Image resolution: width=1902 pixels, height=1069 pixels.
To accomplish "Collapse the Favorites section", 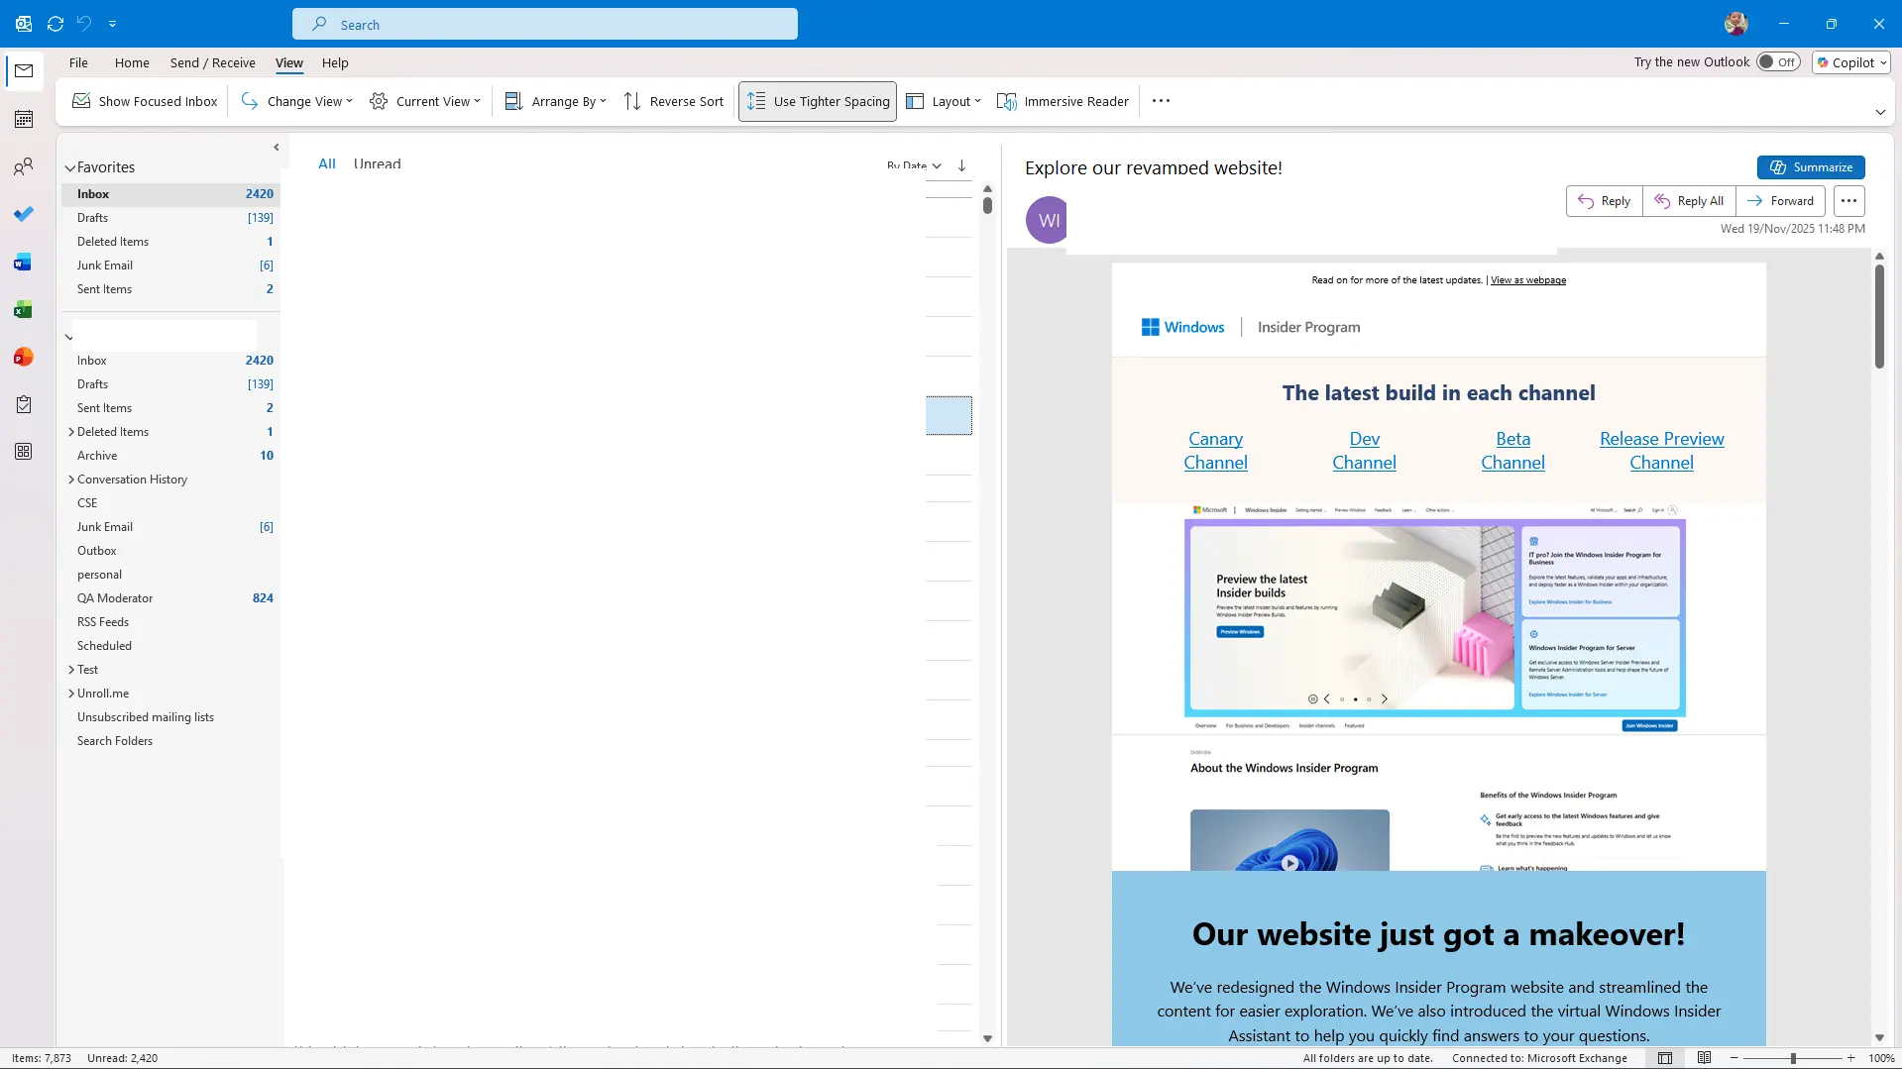I will tap(70, 168).
